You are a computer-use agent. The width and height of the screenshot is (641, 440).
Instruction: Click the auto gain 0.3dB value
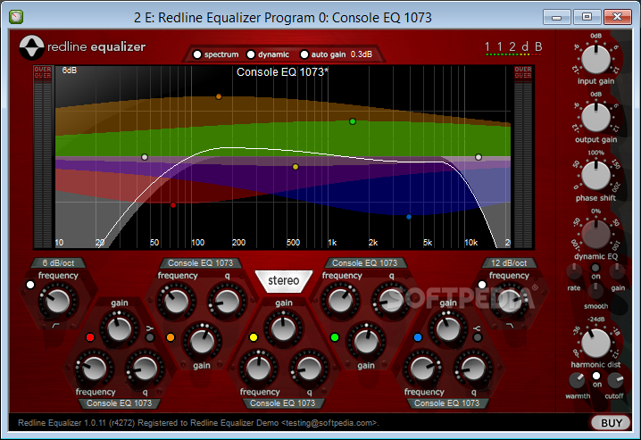362,54
